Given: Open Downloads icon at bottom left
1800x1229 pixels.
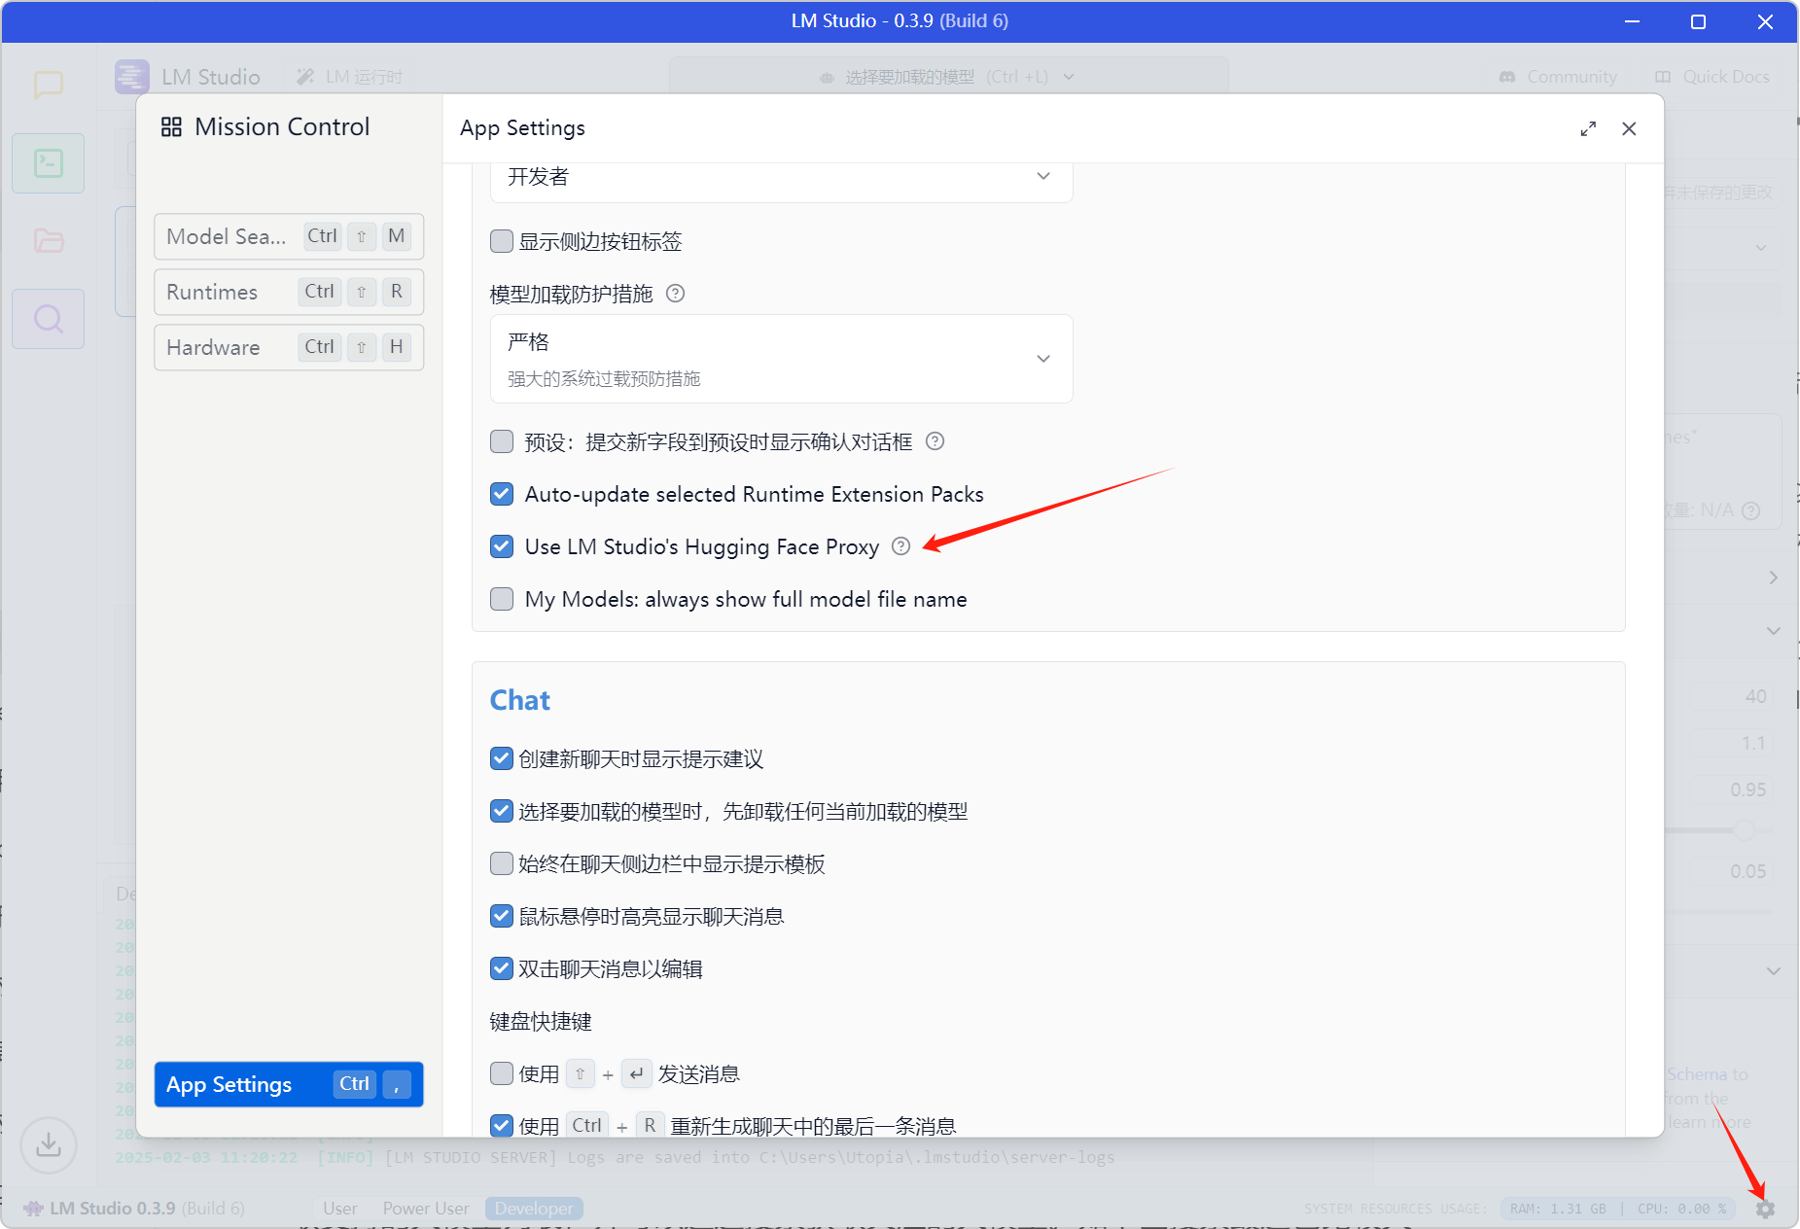Looking at the screenshot, I should point(49,1144).
